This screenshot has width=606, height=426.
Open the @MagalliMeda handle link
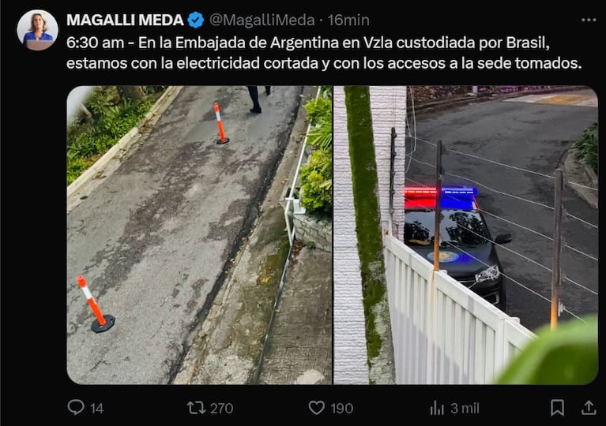click(262, 20)
